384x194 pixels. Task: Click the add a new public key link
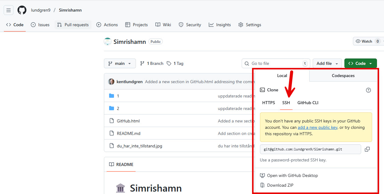(317, 127)
